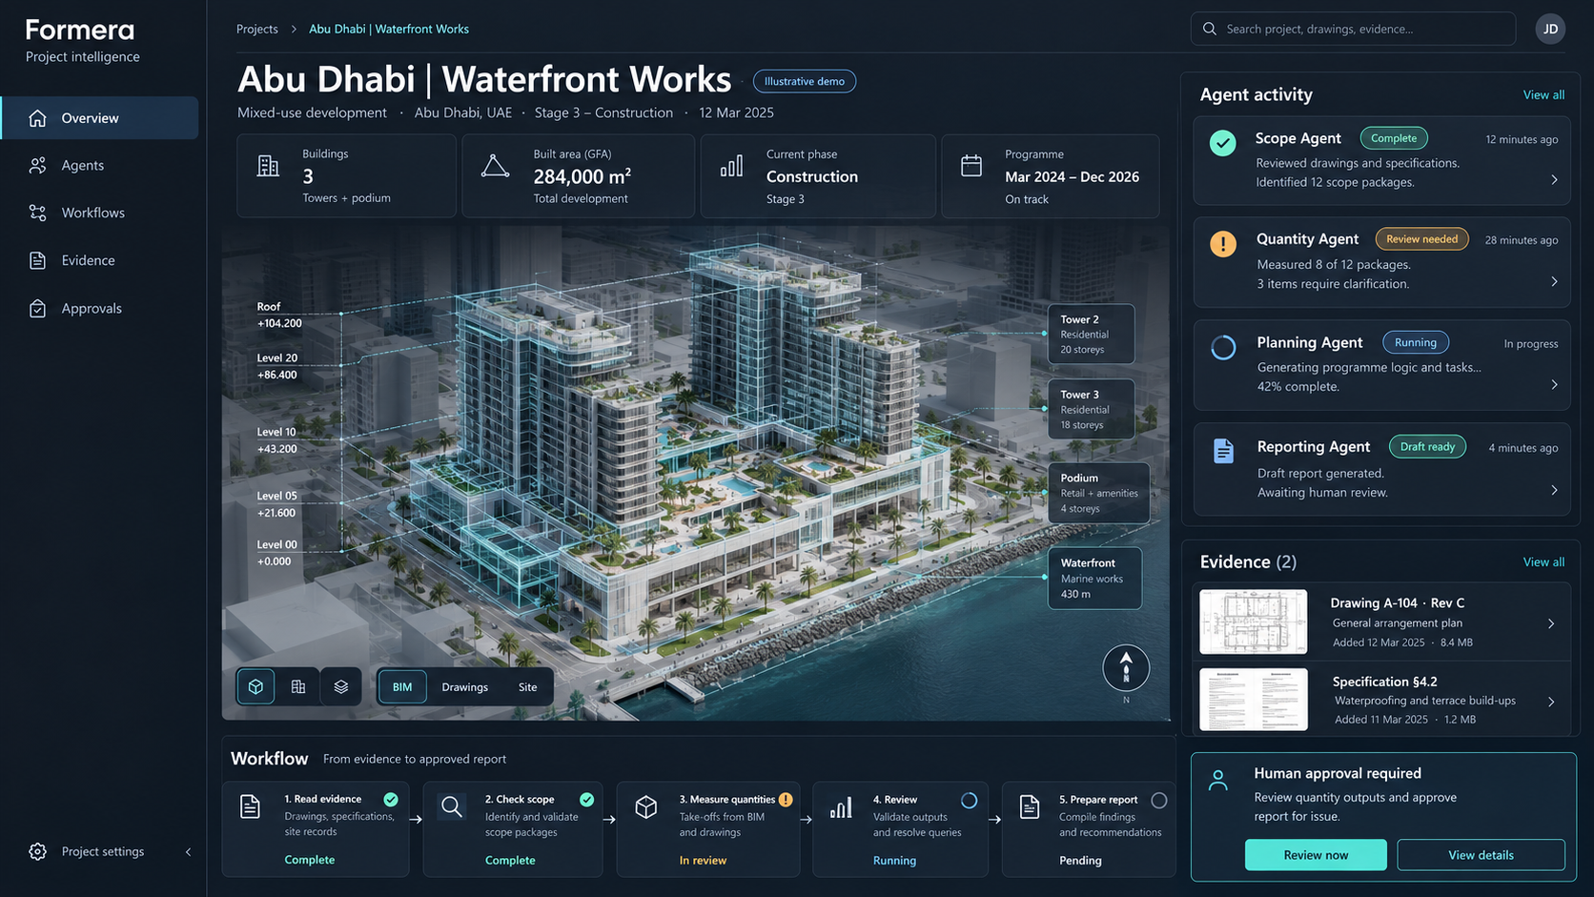Screen dimensions: 1594x897
Task: Click the north compass icon
Action: 1126,667
